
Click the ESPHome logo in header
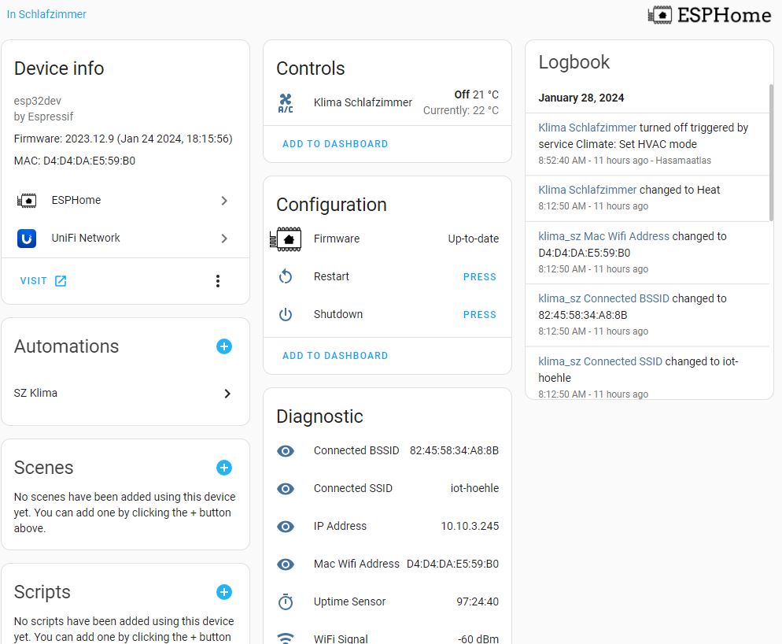tap(709, 15)
